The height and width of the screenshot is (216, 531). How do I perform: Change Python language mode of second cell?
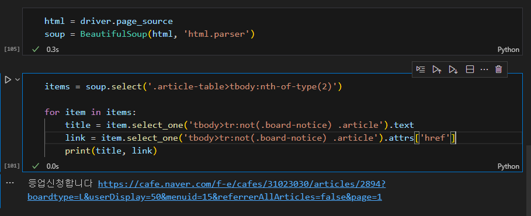(508, 166)
